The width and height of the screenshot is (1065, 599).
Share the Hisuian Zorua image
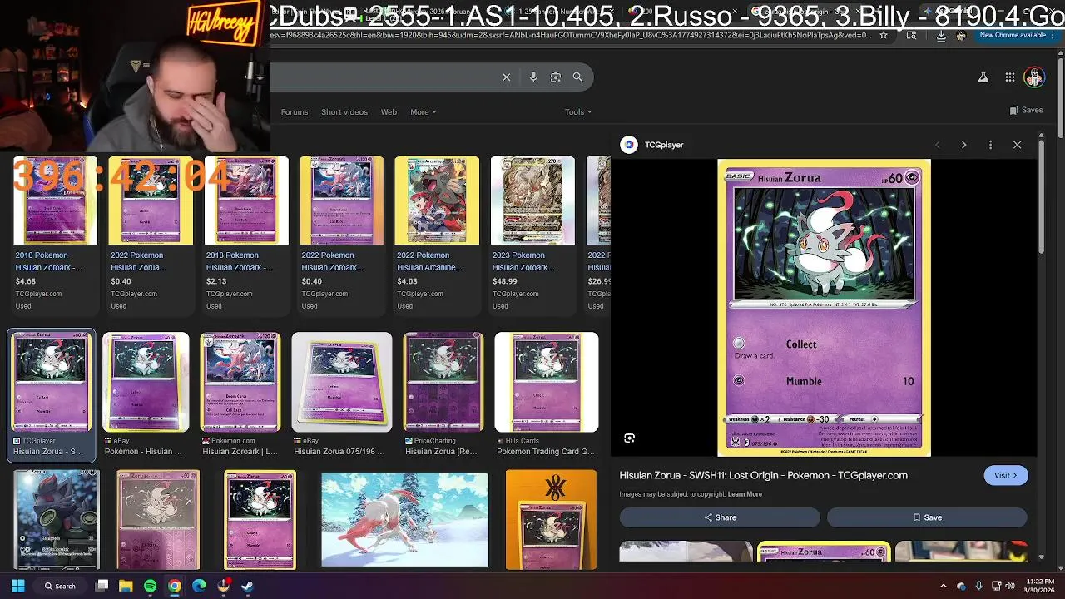pyautogui.click(x=720, y=517)
